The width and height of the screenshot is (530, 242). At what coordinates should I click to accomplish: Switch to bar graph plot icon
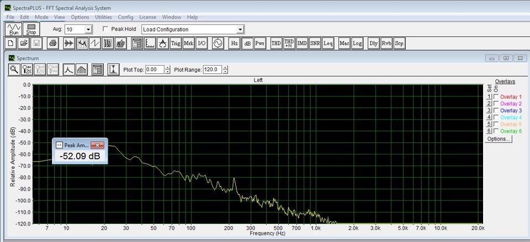tap(82, 69)
